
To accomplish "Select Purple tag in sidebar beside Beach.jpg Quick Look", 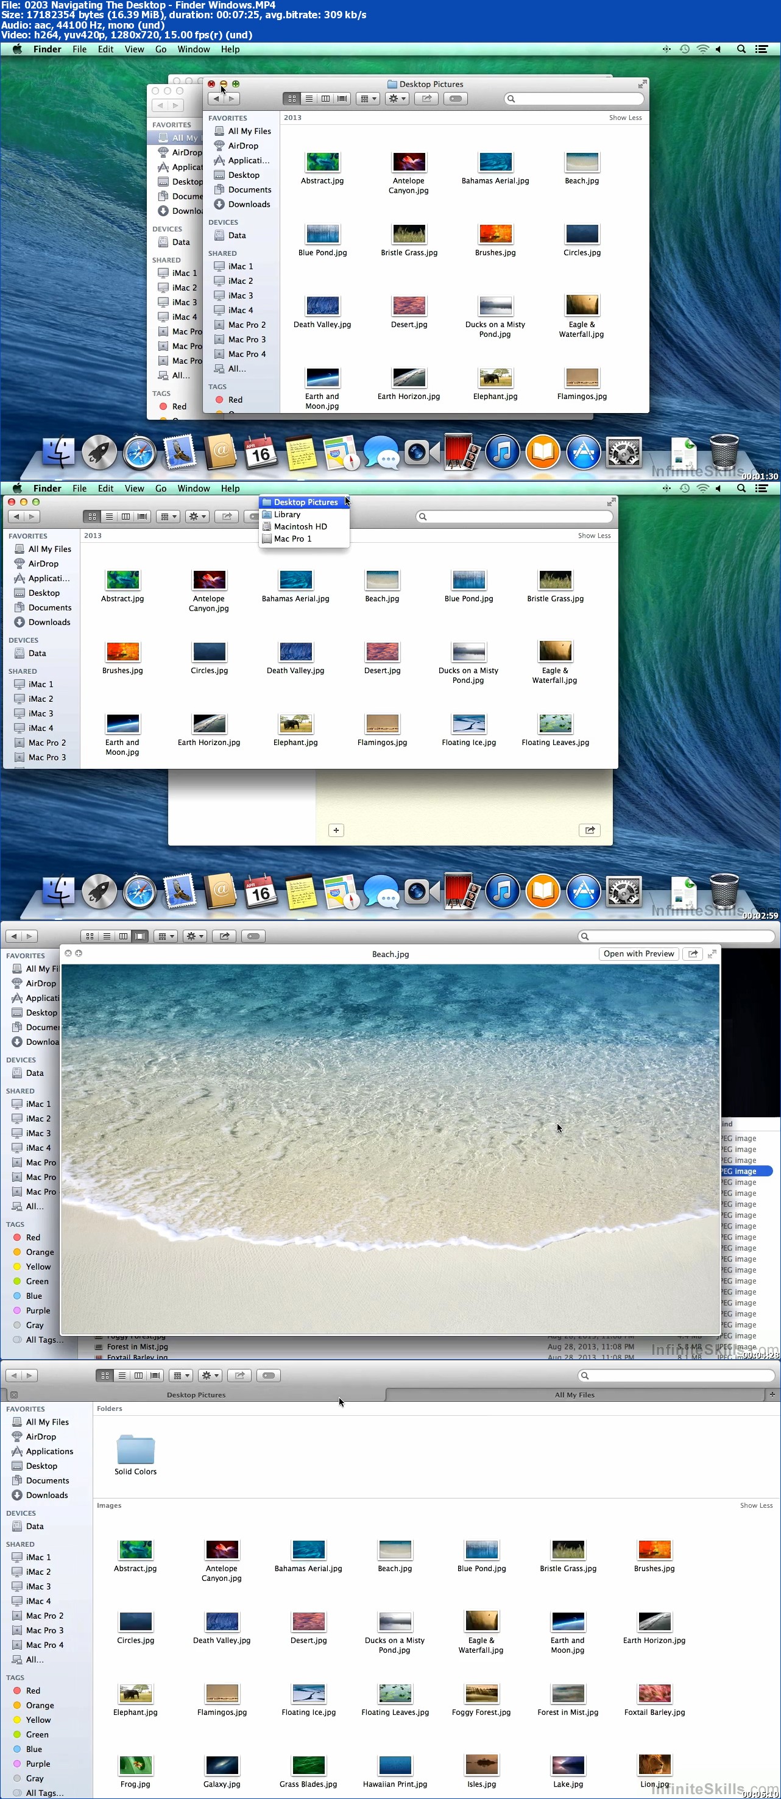I will point(38,1310).
